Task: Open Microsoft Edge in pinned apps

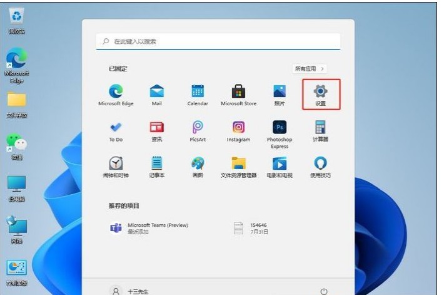Action: 116,95
